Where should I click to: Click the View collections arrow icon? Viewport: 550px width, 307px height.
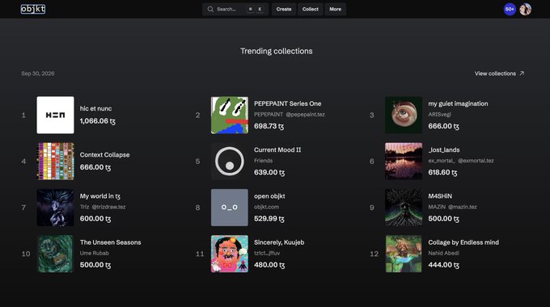click(522, 74)
